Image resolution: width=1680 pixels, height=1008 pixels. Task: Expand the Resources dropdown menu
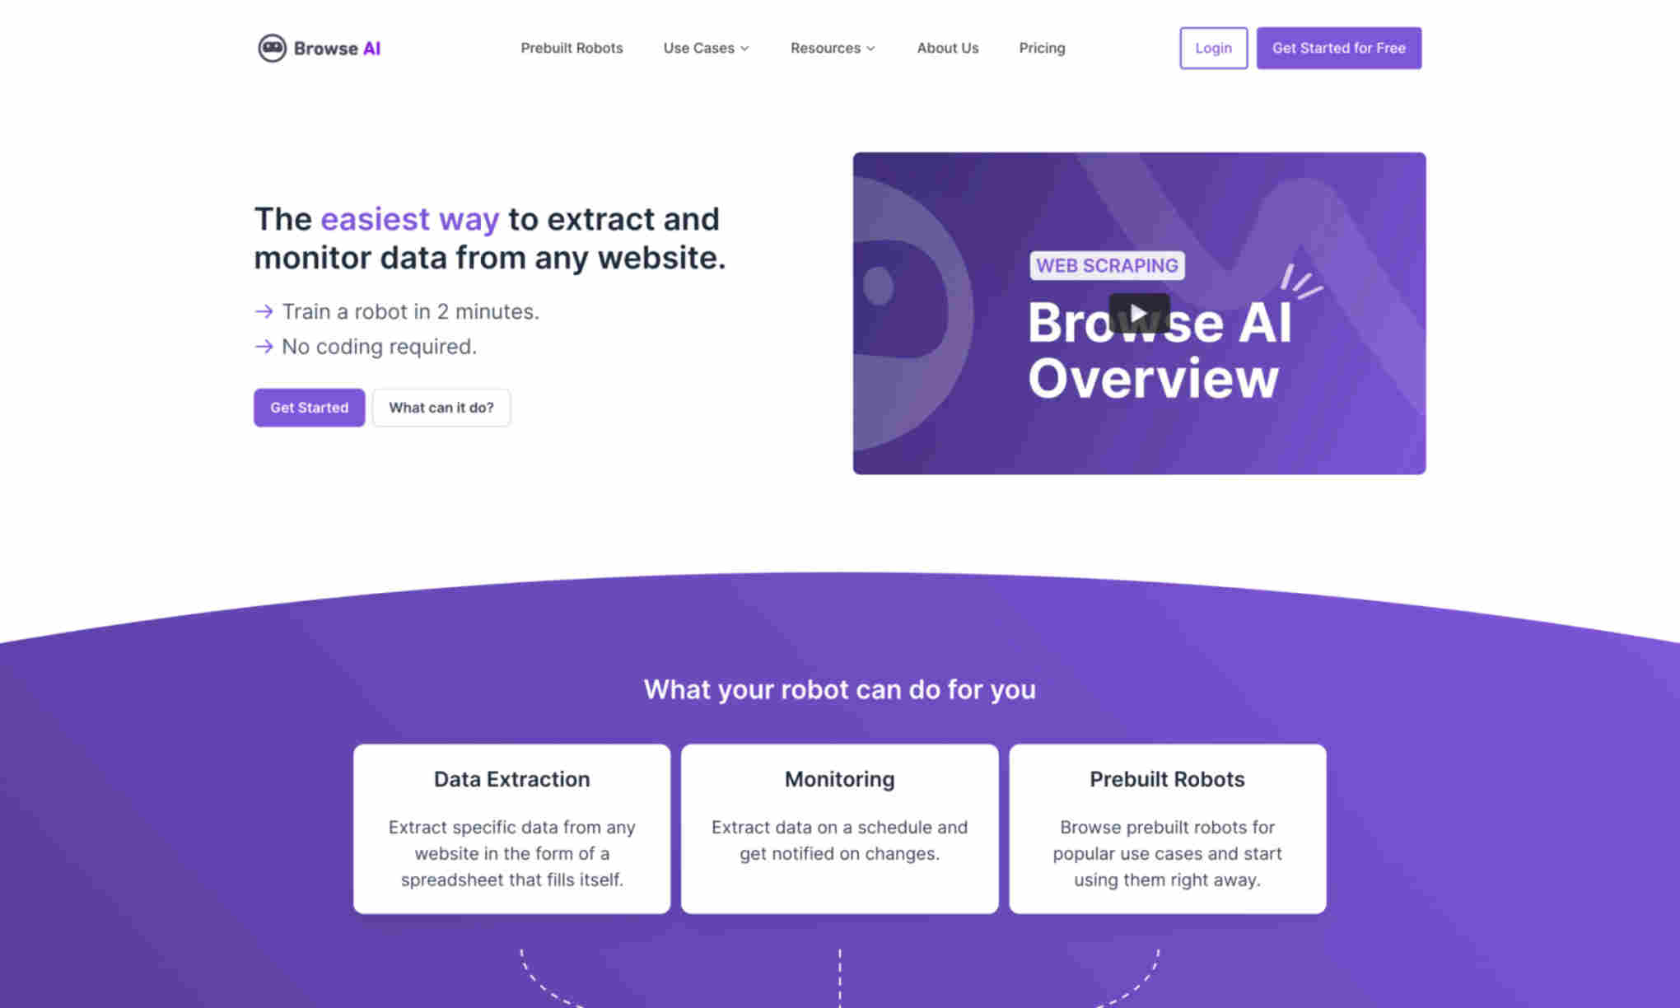pos(832,48)
